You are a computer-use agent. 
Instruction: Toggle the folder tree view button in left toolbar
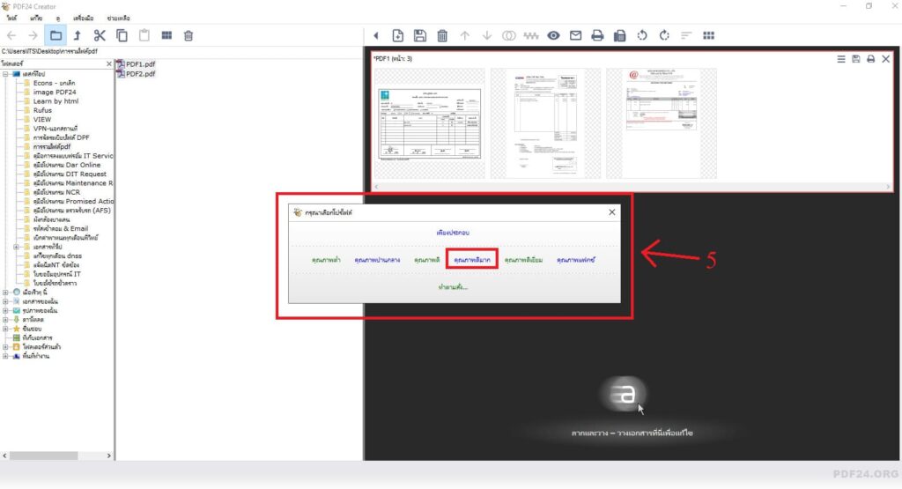point(55,35)
